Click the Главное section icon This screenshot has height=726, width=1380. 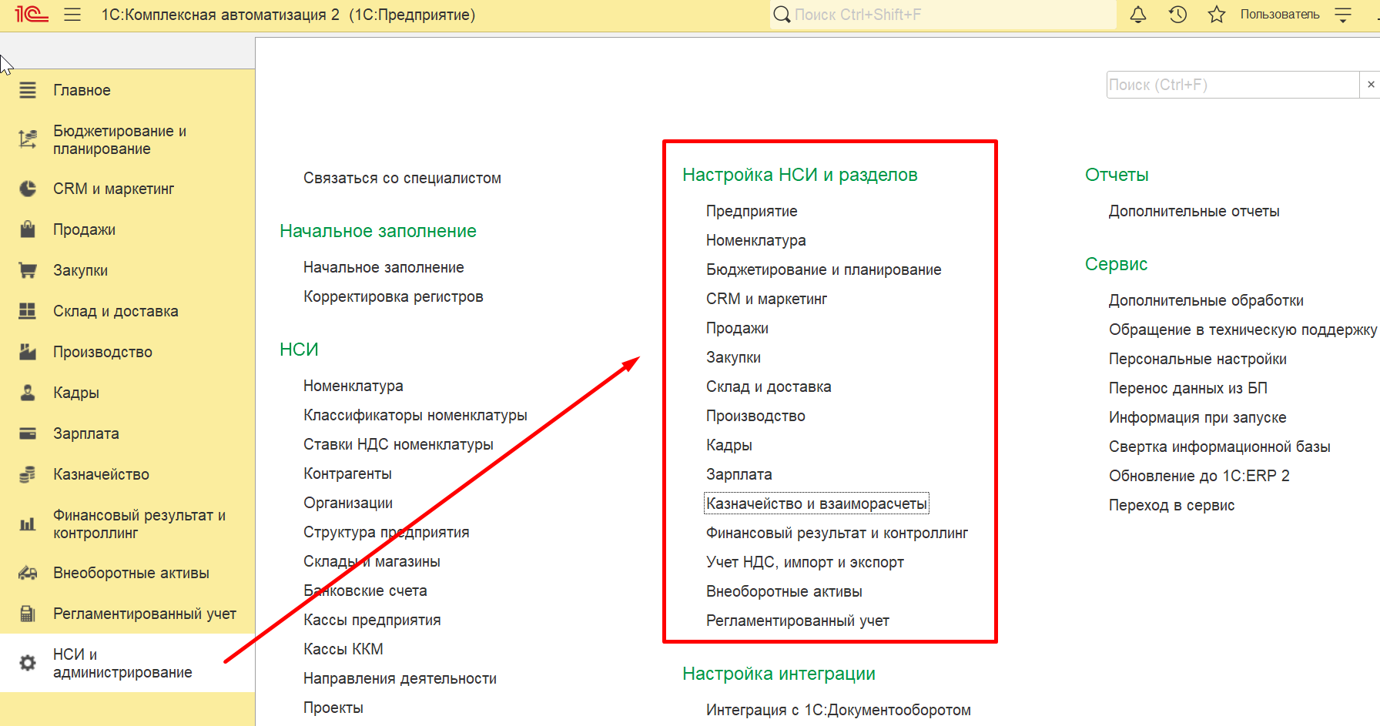28,90
